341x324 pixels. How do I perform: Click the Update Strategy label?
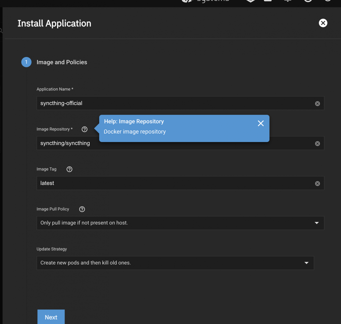pyautogui.click(x=52, y=249)
